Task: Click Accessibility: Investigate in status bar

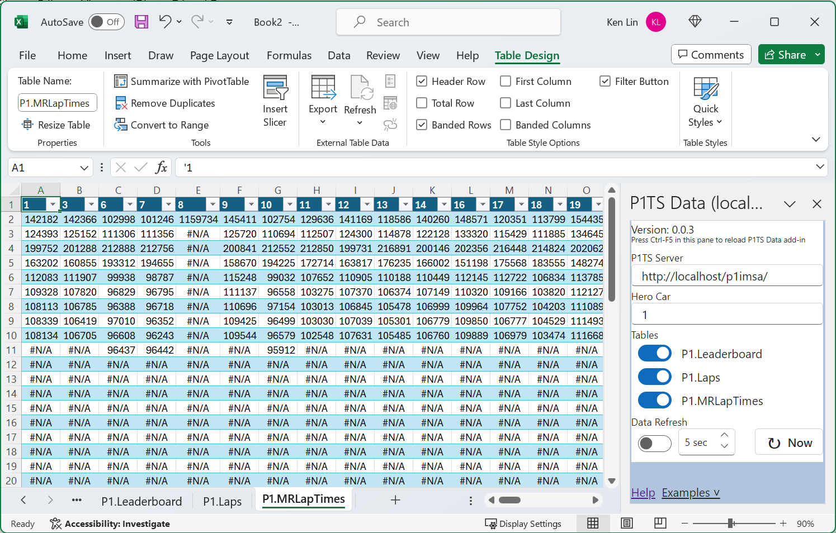Action: tap(110, 524)
